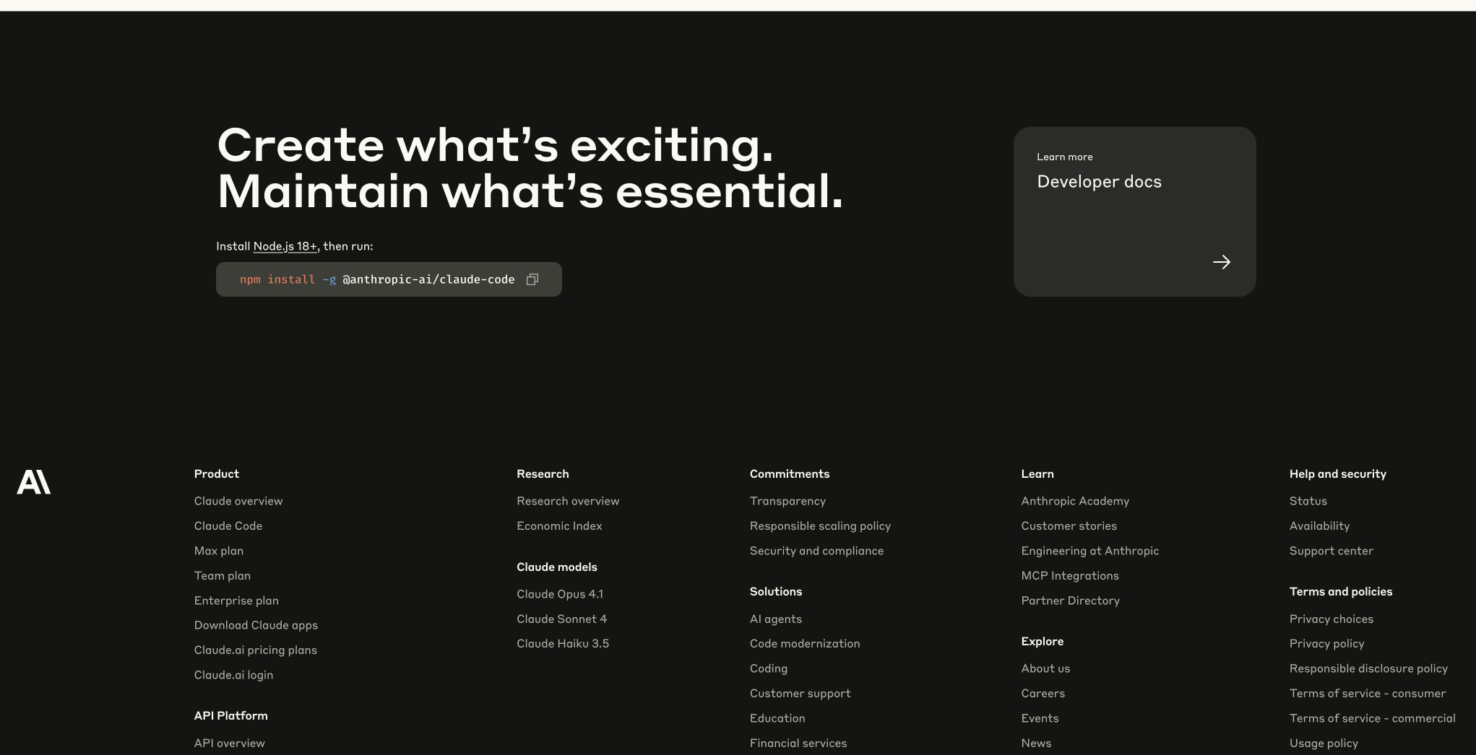Screen dimensions: 1476x755
Task: Open Responsible disclosure policy
Action: click(x=1368, y=668)
